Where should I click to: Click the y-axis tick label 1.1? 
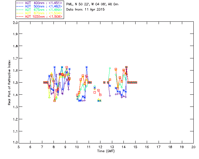click(15, 131)
